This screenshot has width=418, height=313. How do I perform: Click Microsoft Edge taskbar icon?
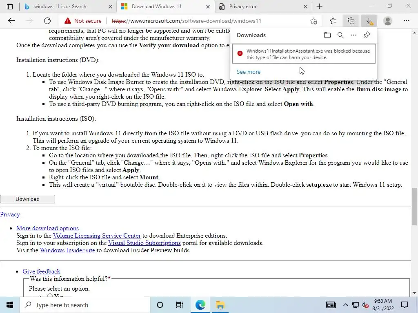click(x=200, y=305)
